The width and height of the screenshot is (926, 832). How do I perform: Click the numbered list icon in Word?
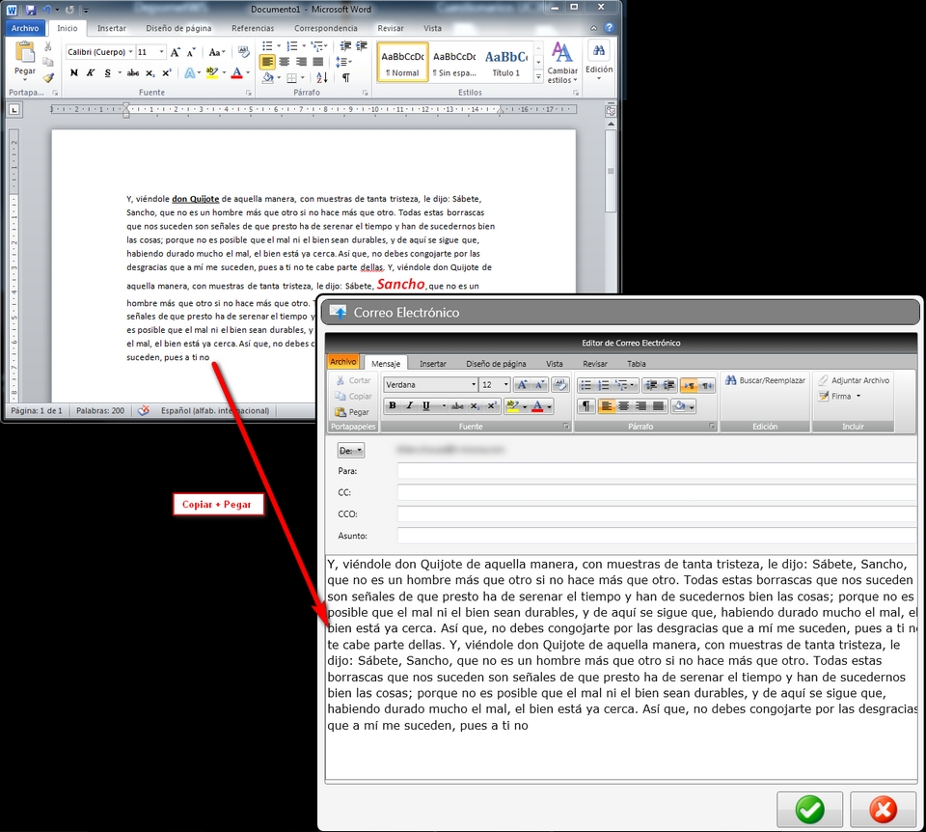click(x=291, y=45)
